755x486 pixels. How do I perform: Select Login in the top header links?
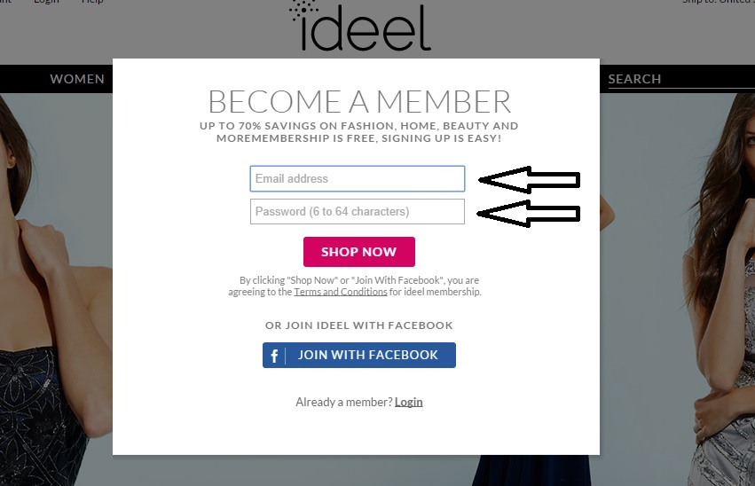[46, 2]
